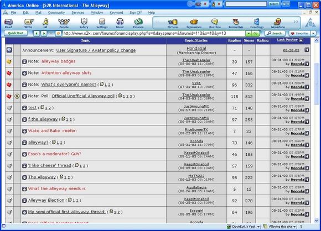Click the Remind Me icon

236,23
